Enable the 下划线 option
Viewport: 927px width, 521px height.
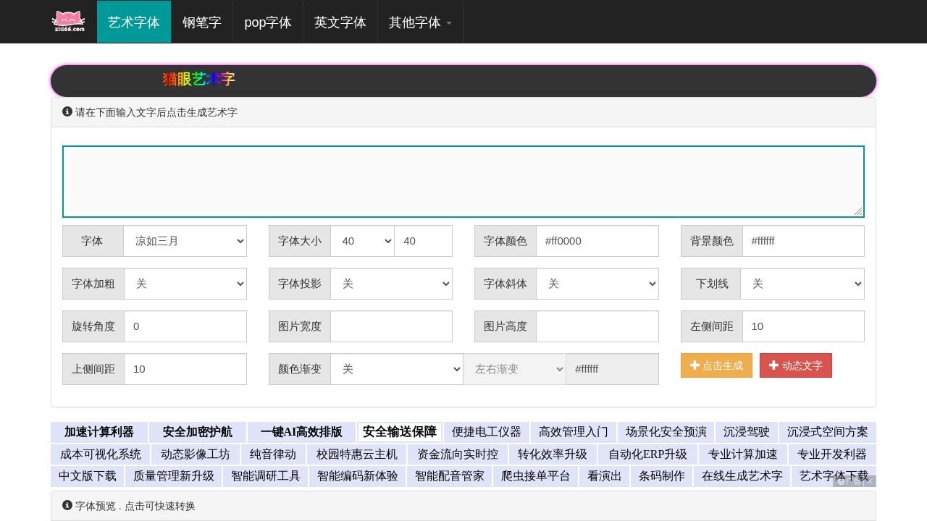(x=802, y=284)
